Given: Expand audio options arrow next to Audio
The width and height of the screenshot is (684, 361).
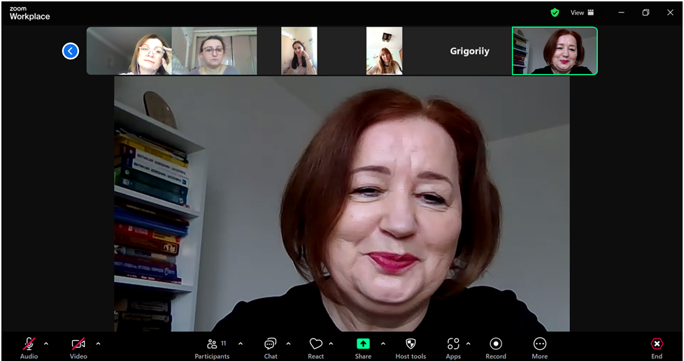Looking at the screenshot, I should pyautogui.click(x=46, y=344).
